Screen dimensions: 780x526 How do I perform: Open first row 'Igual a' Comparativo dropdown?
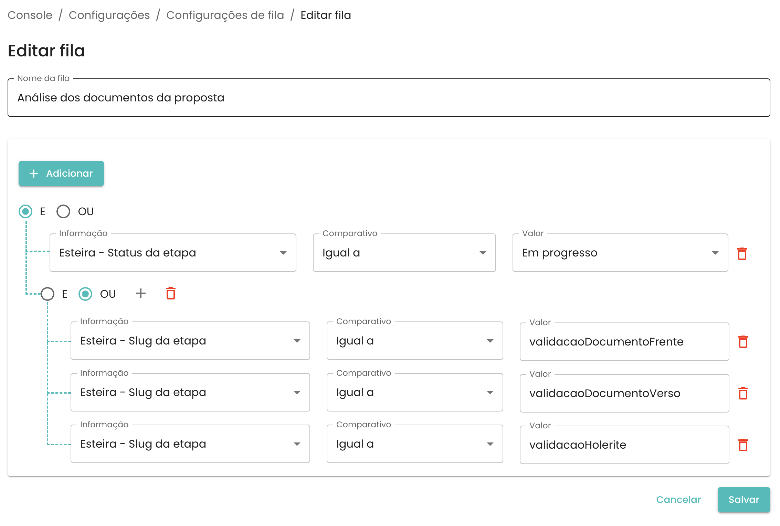pyautogui.click(x=404, y=253)
